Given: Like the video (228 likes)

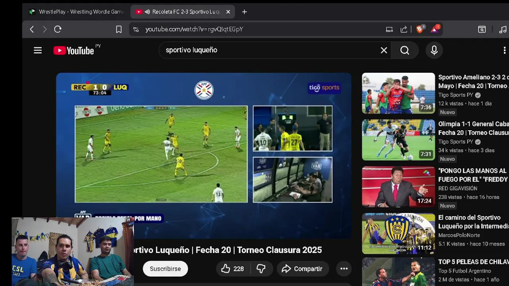Looking at the screenshot, I should click(233, 269).
